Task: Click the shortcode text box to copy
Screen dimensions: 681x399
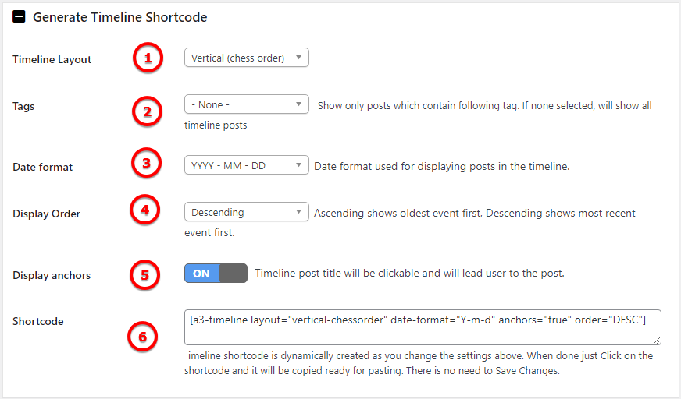Action: [x=423, y=327]
